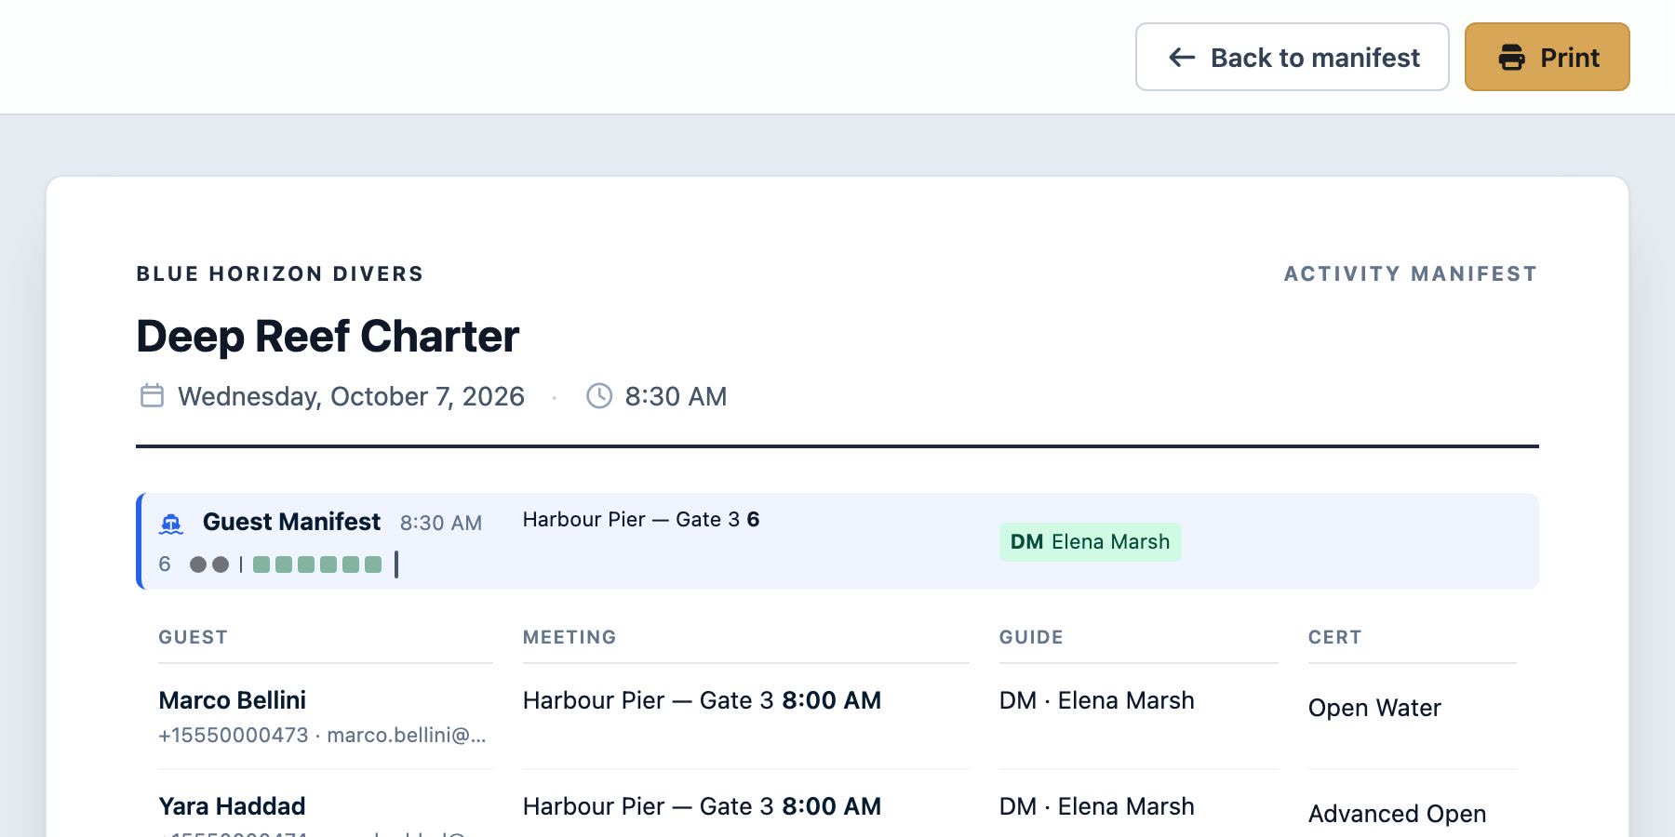Select guest name Marco Bellini

point(233,700)
